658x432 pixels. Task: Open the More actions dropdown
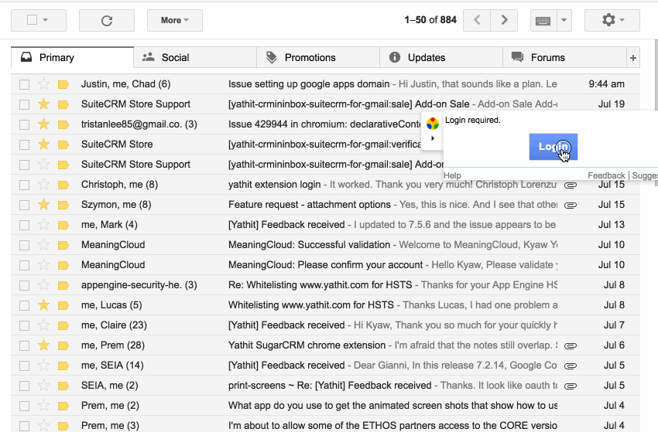[x=175, y=20]
